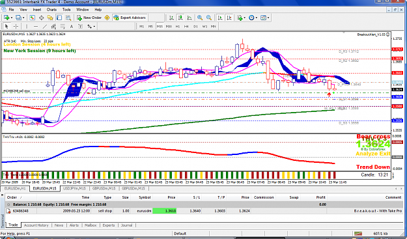This screenshot has width=407, height=239.
Task: Switch to M30 timeframe
Action: [169, 26]
